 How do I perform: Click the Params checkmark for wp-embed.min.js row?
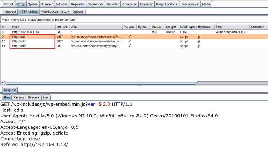point(129,37)
